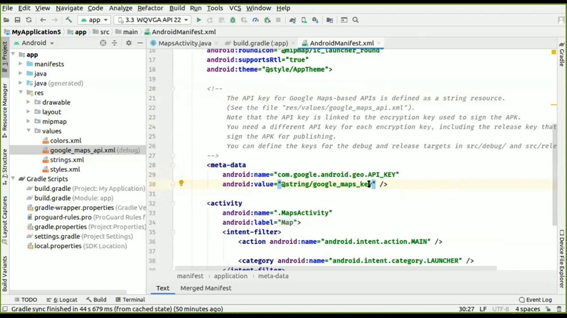
Task: Expand the drawable folder
Action: (28, 102)
